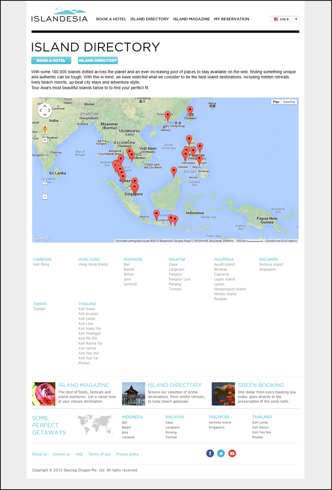
Task: Click the Google logo on the map
Action: [42, 238]
